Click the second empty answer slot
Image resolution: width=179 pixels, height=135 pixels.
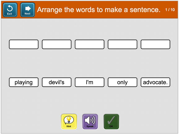[x=57, y=44]
